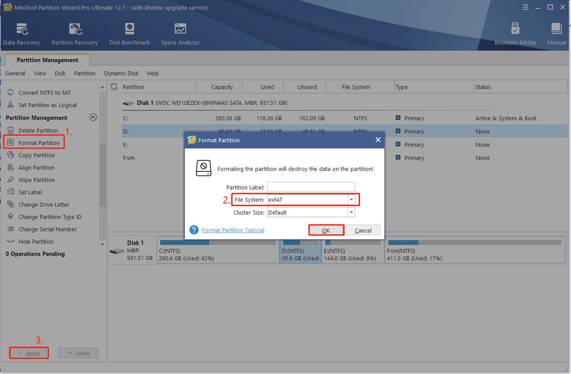Screen dimensions: 571x374
Task: Switch to the Partition Management tab
Action: click(47, 59)
